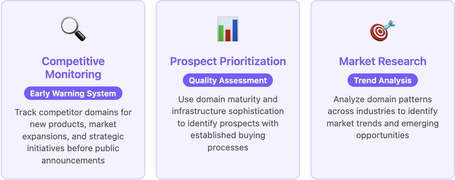
Task: Select the Competitive Monitoring heading
Action: pos(73,68)
